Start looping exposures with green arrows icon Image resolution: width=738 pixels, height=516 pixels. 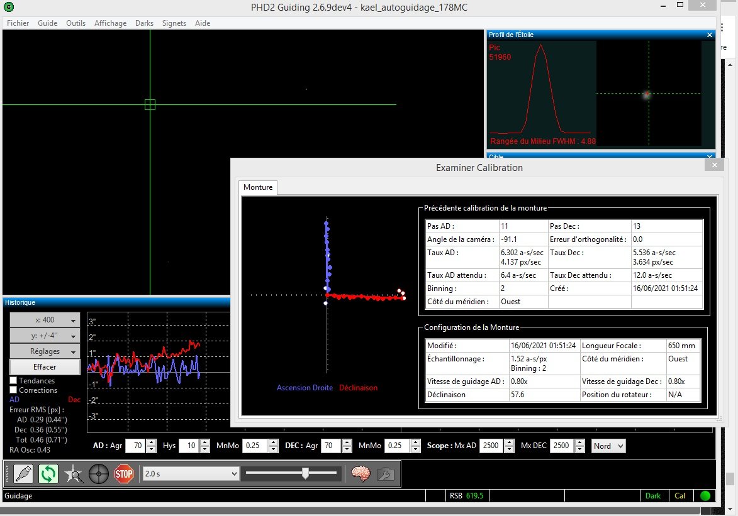pos(48,474)
